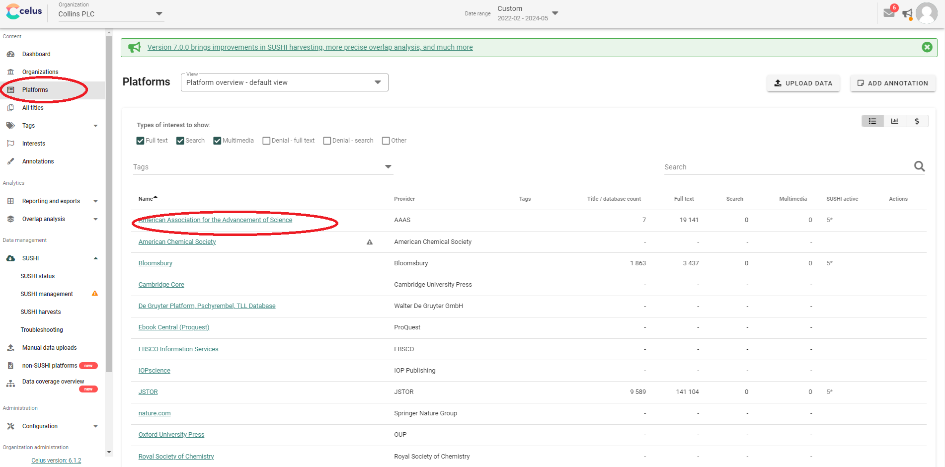Click the SUSHI cloud download icon
Image resolution: width=945 pixels, height=467 pixels.
[10, 258]
